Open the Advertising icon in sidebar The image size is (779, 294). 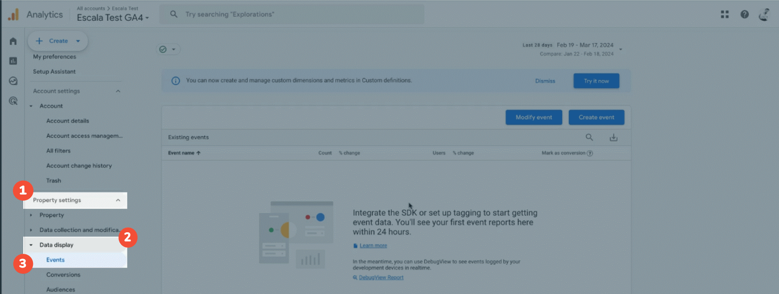tap(13, 101)
